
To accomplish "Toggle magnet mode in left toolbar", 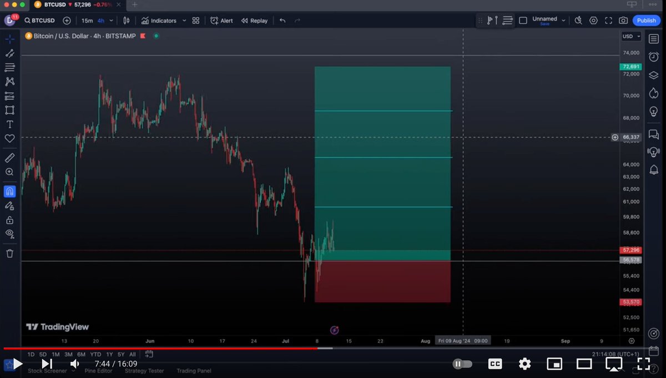I will [9, 191].
